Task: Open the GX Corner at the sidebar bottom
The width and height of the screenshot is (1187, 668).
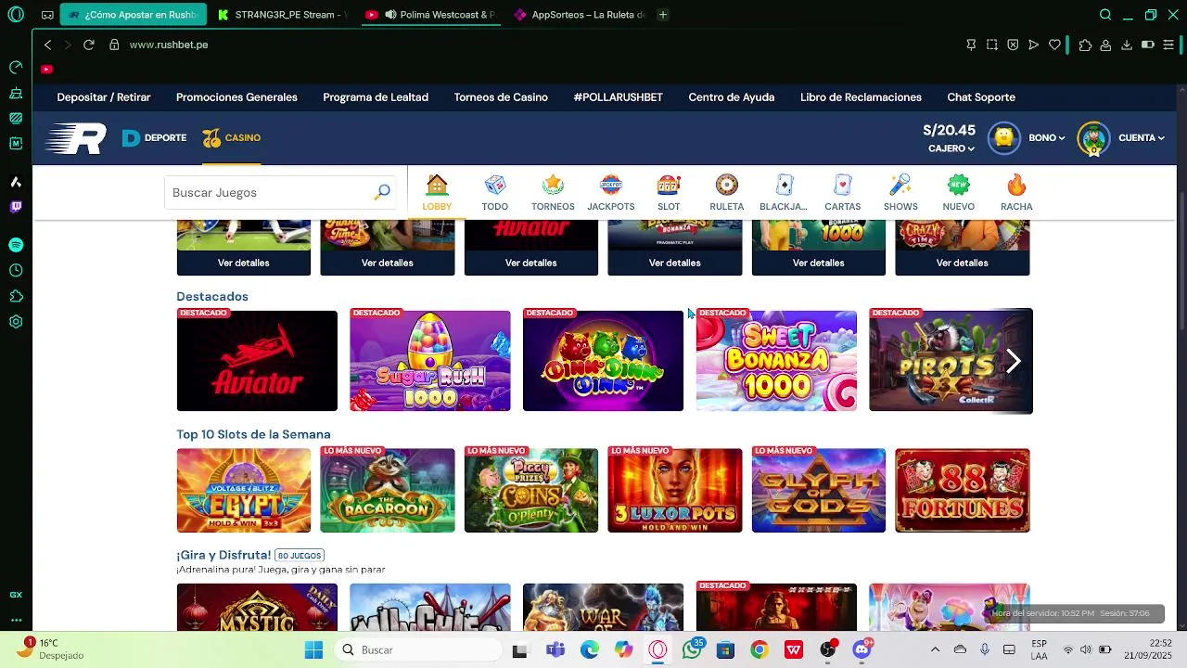Action: point(16,595)
